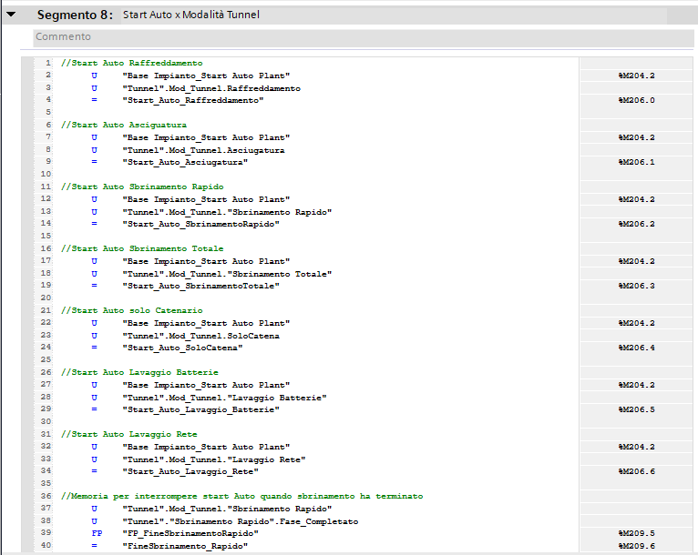Select address %M206.0

pos(637,100)
